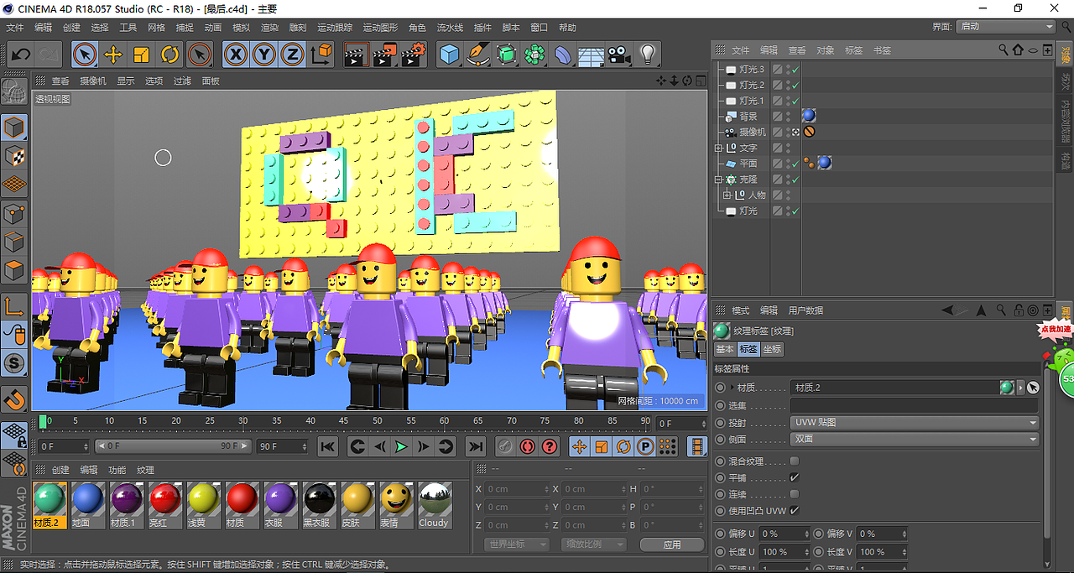Click the coordinate system cube icon
This screenshot has height=573, width=1074.
tap(321, 55)
